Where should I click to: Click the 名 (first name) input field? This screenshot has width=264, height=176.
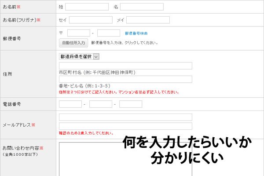coord(142,7)
